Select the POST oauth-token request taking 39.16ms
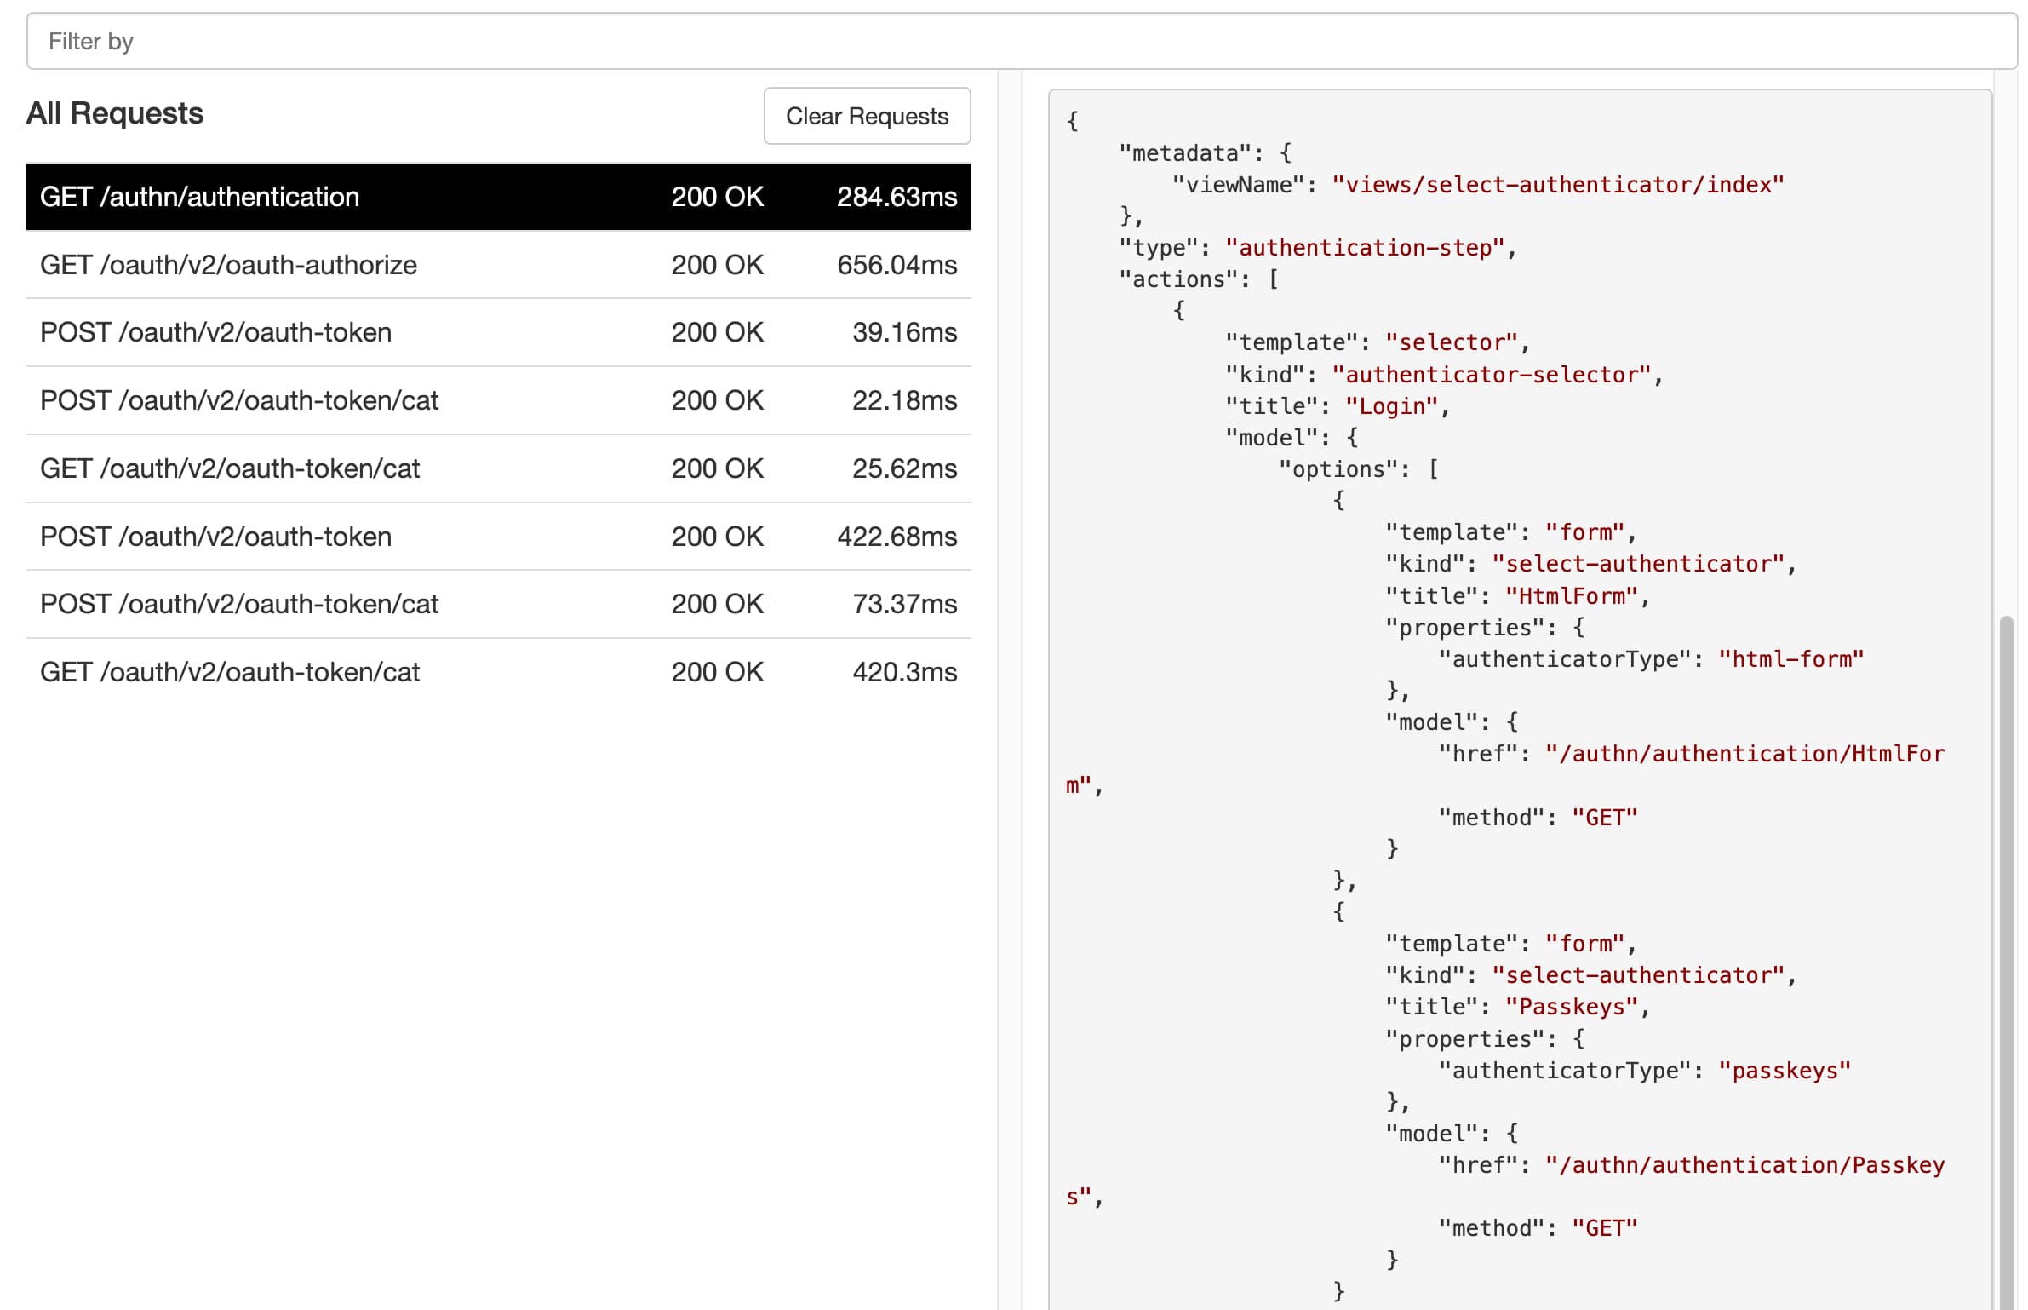 498,332
